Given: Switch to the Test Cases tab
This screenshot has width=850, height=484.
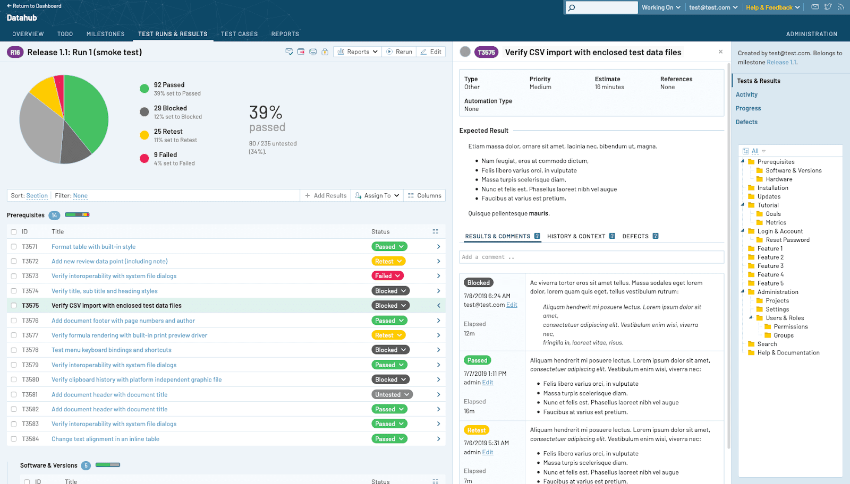Looking at the screenshot, I should (x=239, y=34).
